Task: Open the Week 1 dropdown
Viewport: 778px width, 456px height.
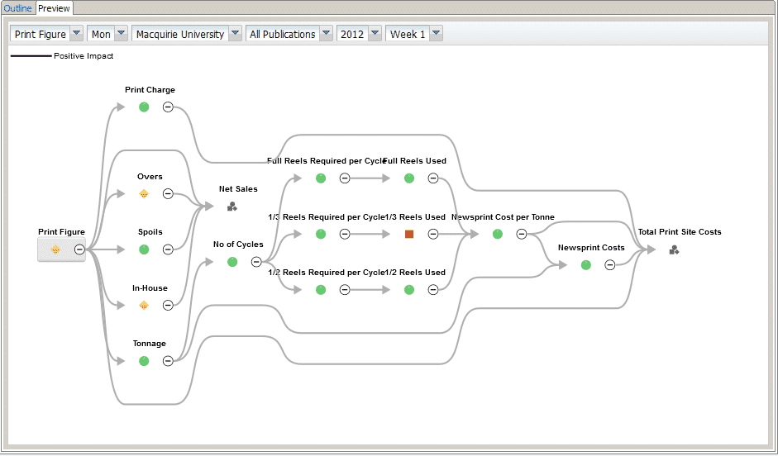Action: click(x=436, y=34)
